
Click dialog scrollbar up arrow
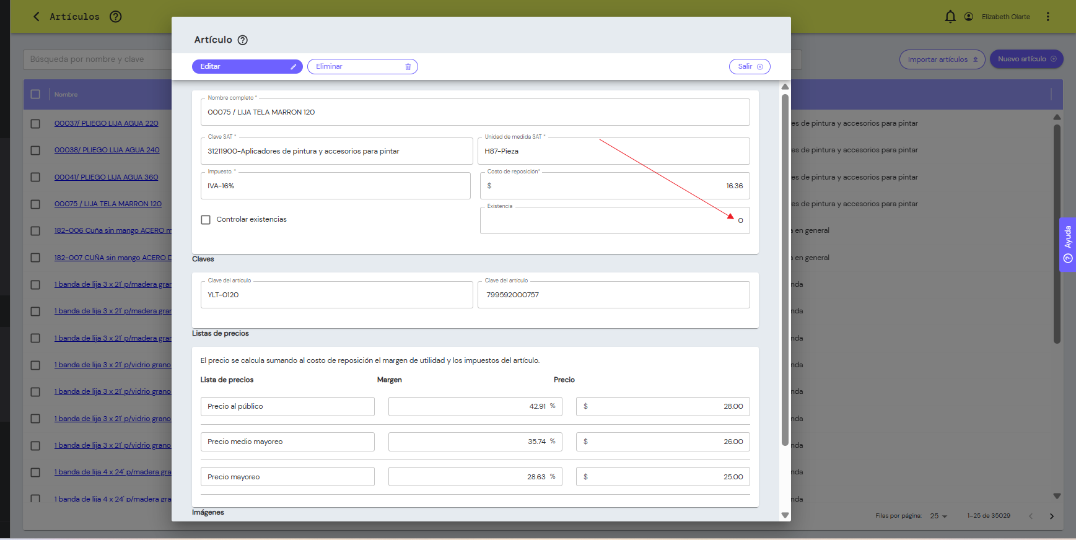click(x=785, y=87)
